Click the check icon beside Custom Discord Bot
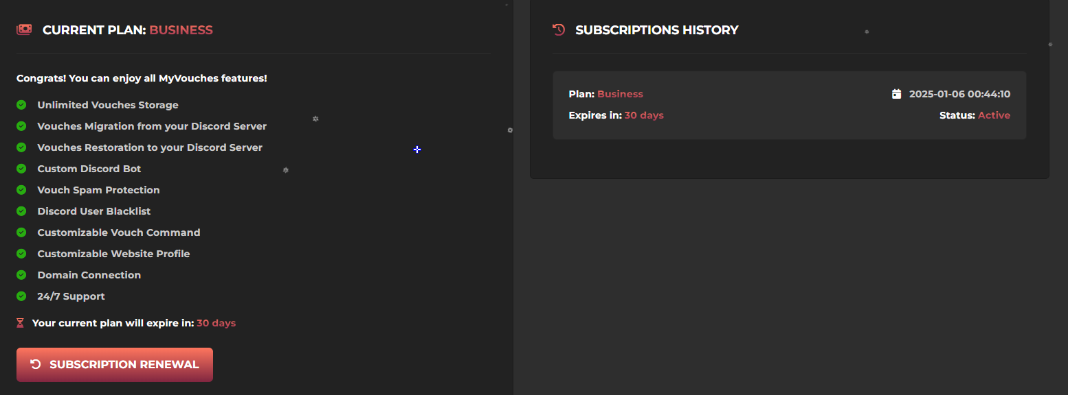Image resolution: width=1068 pixels, height=395 pixels. pyautogui.click(x=21, y=169)
